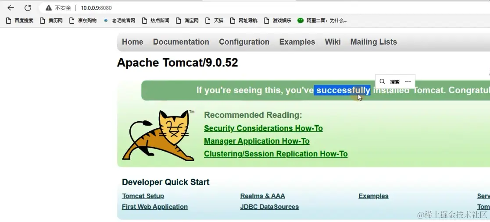
Task: Open the 淘宝网 bookmark
Action: (187, 21)
